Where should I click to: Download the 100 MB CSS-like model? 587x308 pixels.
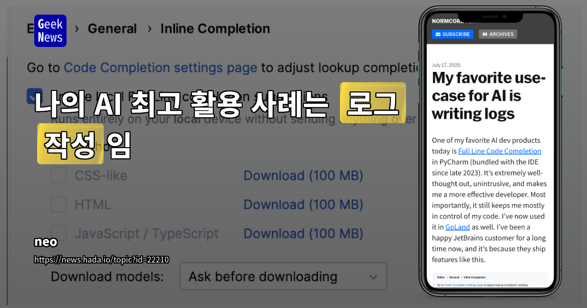(303, 176)
